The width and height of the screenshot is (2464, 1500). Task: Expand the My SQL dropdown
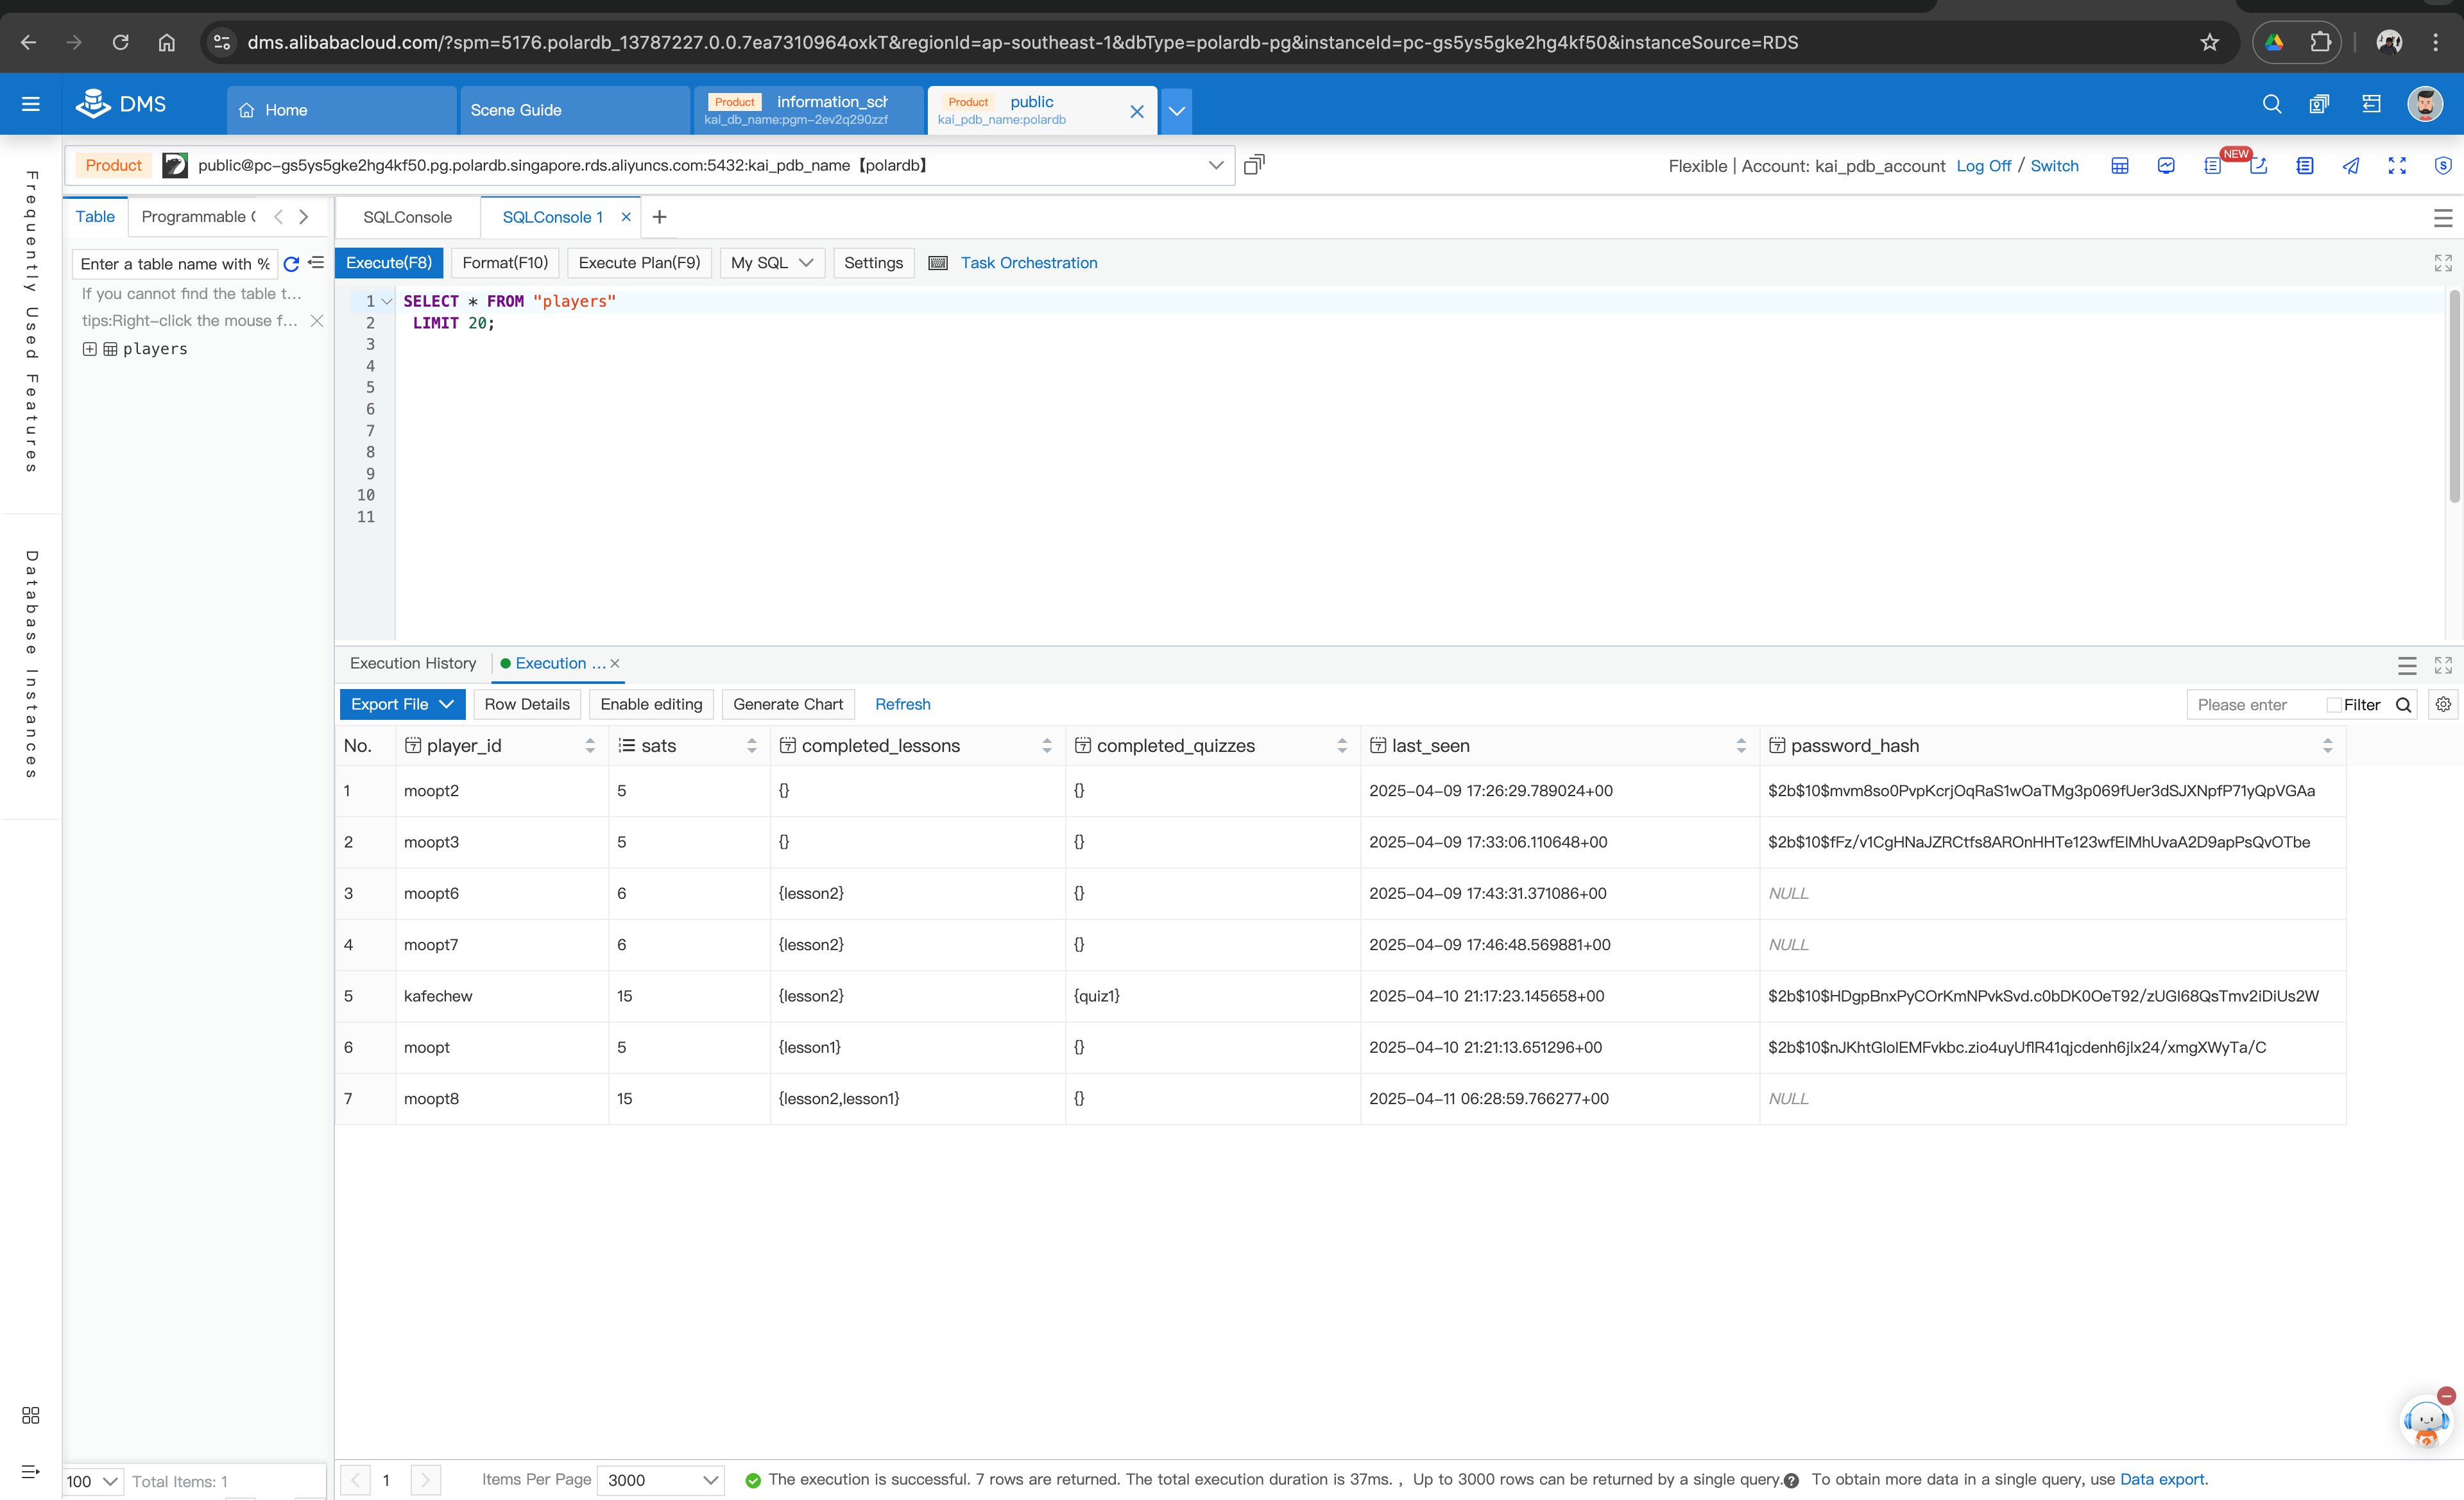[772, 263]
